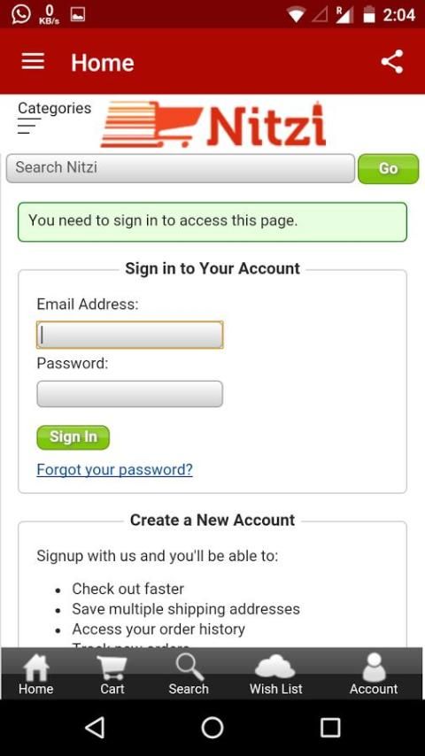The height and width of the screenshot is (756, 425).
Task: Tap the Android back button
Action: pyautogui.click(x=95, y=728)
